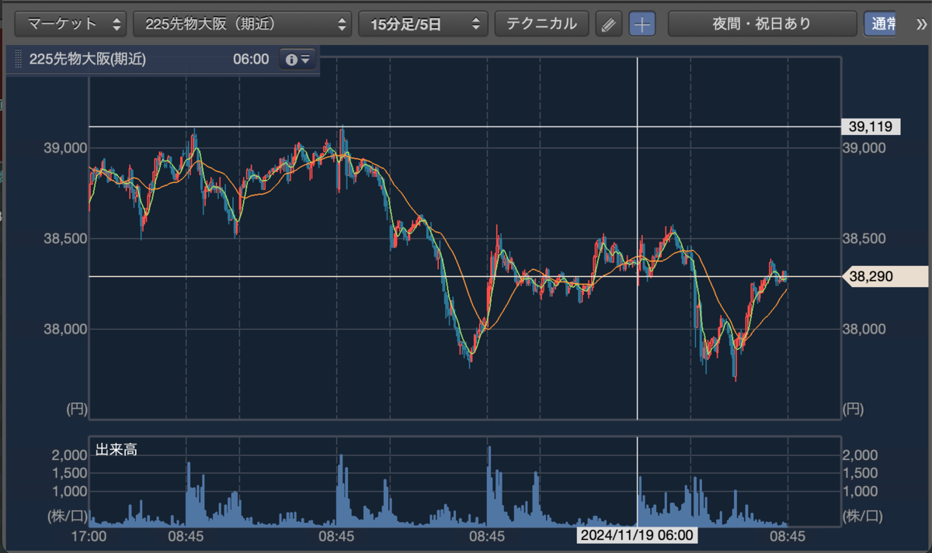Change the 15分足/5日 timeframe dropdown
The image size is (932, 553).
[x=423, y=24]
